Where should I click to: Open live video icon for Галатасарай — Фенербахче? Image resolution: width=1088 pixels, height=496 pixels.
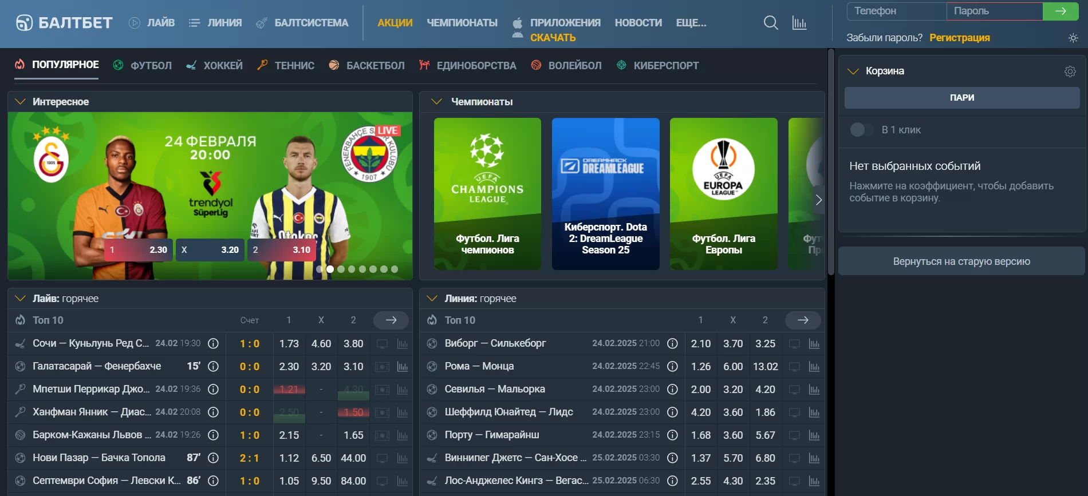382,367
